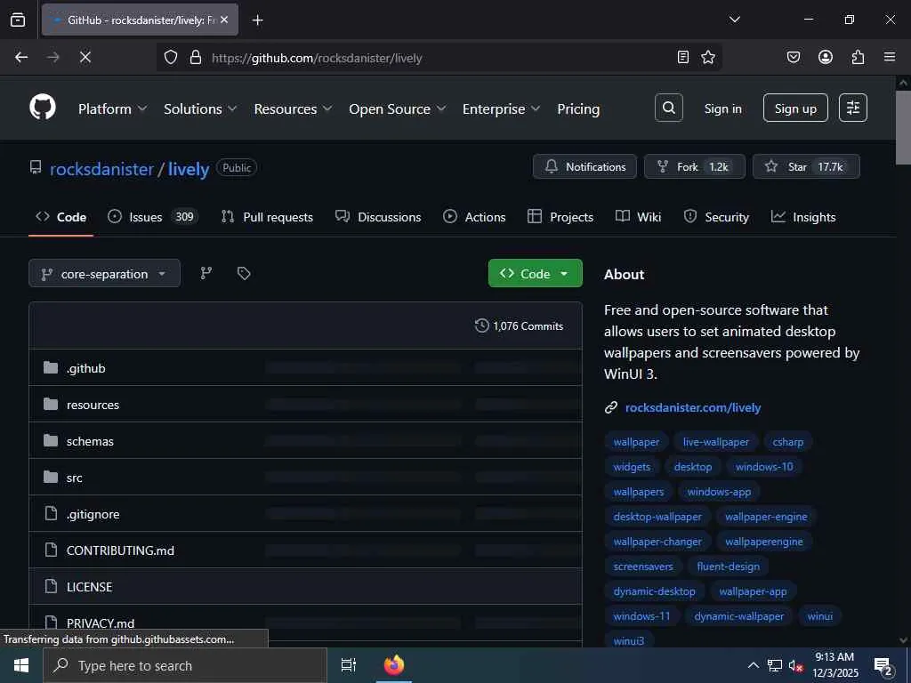
Task: View the 1,076 Commits history
Action: pos(520,325)
